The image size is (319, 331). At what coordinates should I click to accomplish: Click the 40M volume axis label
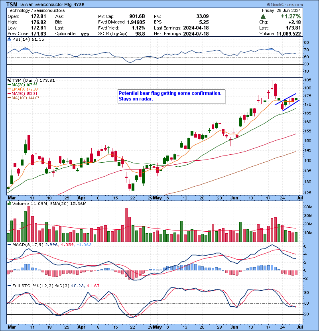point(308,207)
